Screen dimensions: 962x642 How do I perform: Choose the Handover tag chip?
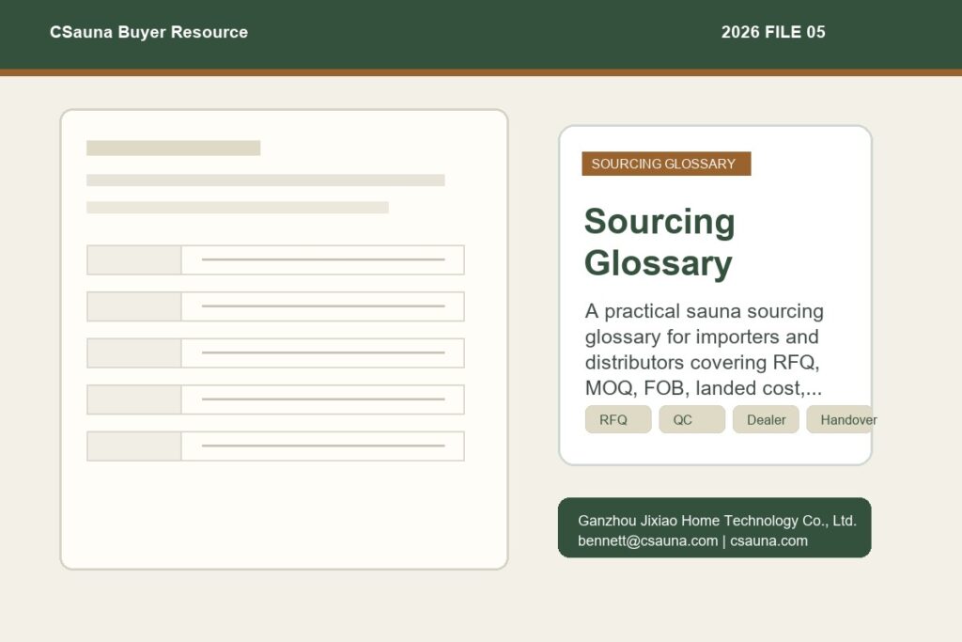[839, 419]
